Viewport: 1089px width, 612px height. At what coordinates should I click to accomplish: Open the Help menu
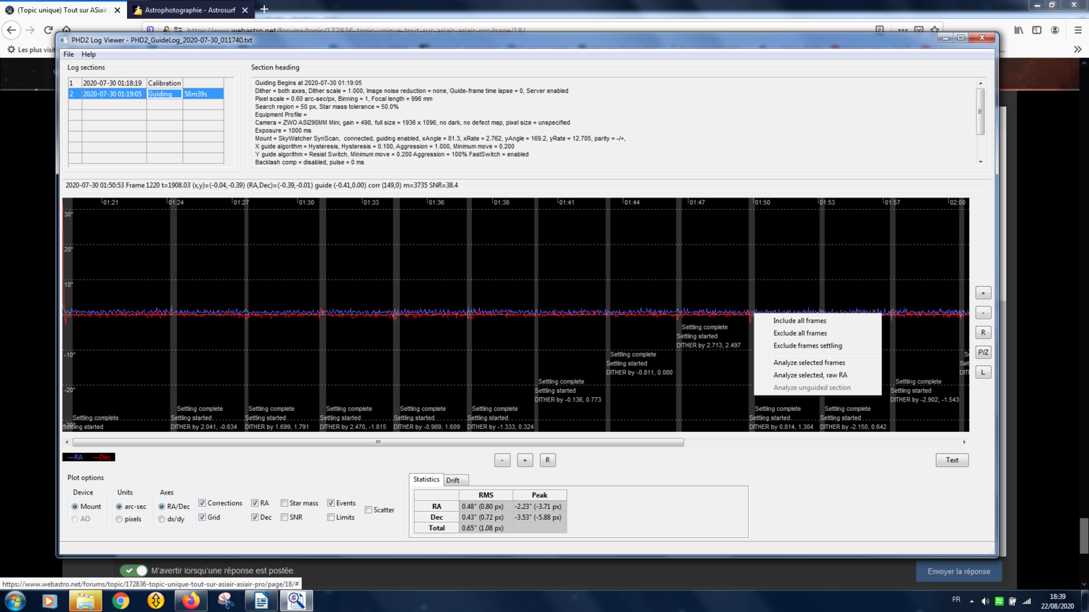[x=89, y=54]
